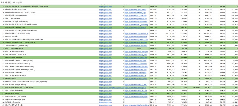Open the youtu.be link ending R9C_V5uN3Kg
This screenshot has height=106, width=238.
(x=136, y=24)
